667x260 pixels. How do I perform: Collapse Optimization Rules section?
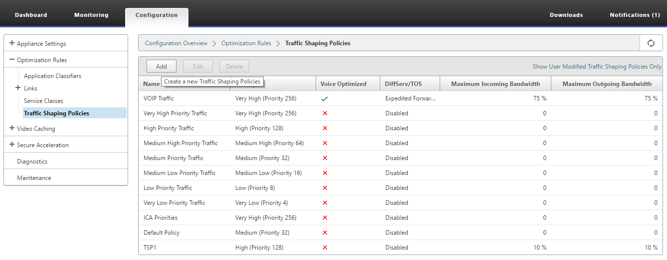(12, 60)
